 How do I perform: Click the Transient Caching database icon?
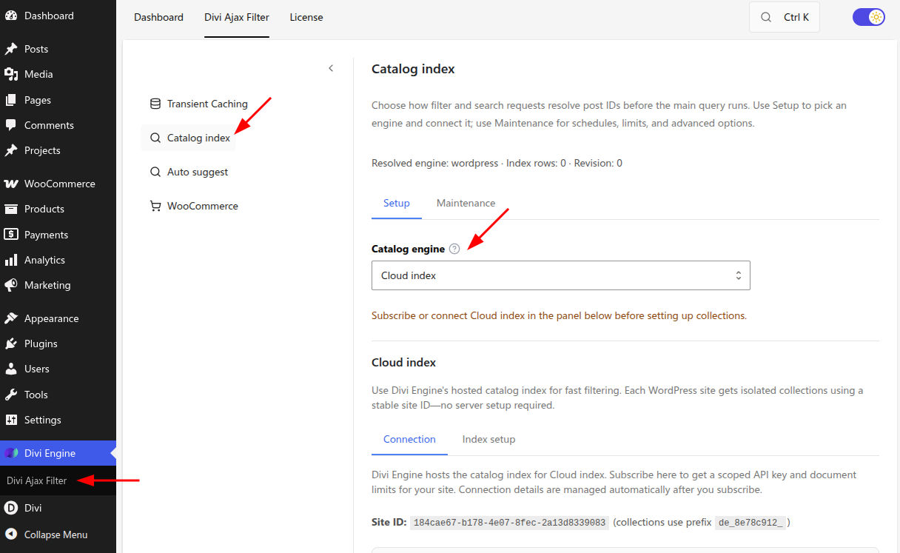155,104
